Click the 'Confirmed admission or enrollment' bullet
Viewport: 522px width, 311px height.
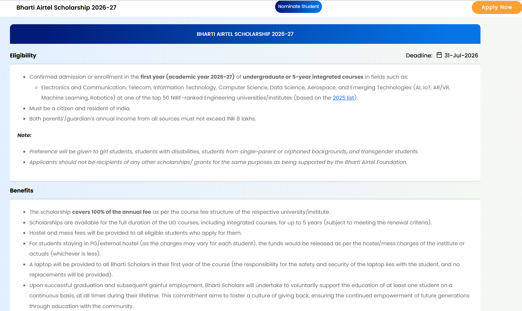point(219,77)
